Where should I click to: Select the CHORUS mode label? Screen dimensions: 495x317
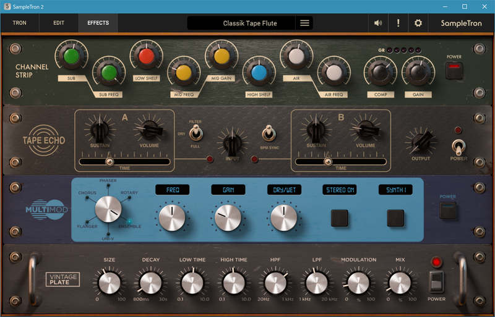click(87, 193)
